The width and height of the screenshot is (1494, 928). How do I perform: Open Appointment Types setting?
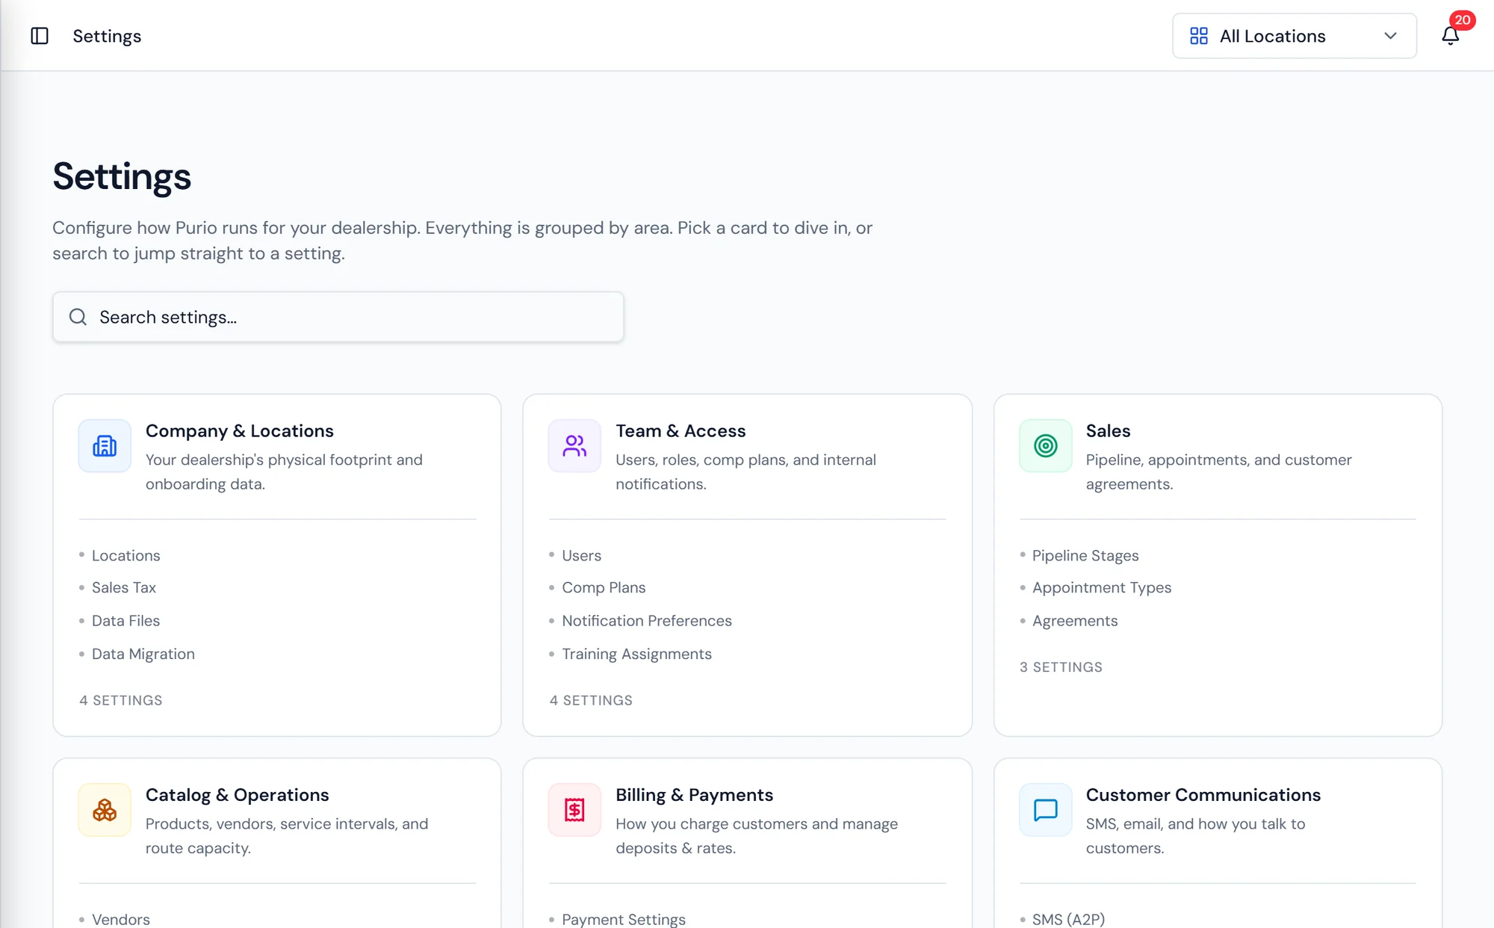click(x=1102, y=587)
